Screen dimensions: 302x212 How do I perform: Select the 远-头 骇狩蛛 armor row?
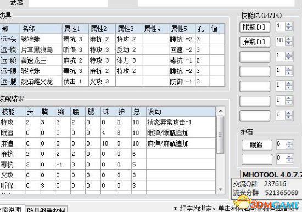point(113,40)
